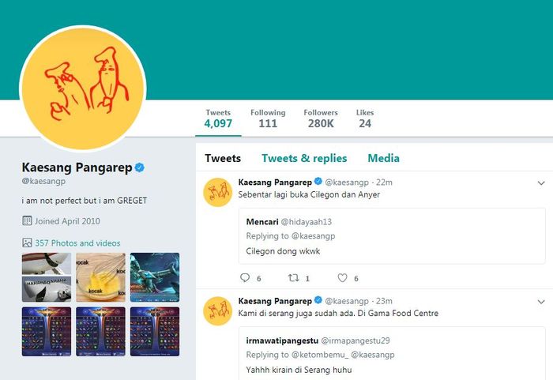This screenshot has width=553, height=380.
Task: Open irmawatipangestu's quoted profile name
Action: coord(282,340)
